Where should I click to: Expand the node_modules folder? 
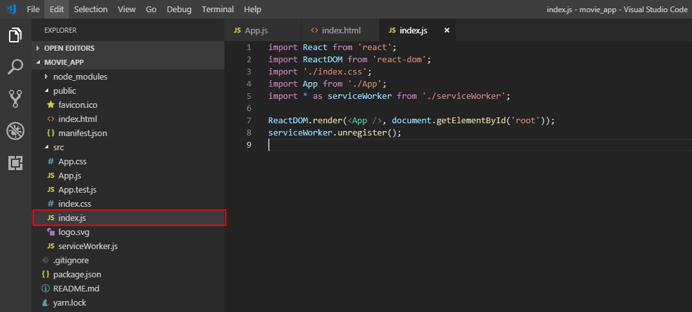(x=46, y=76)
